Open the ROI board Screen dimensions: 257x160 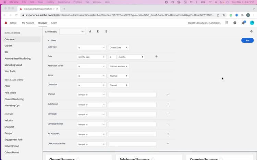pos(7,52)
